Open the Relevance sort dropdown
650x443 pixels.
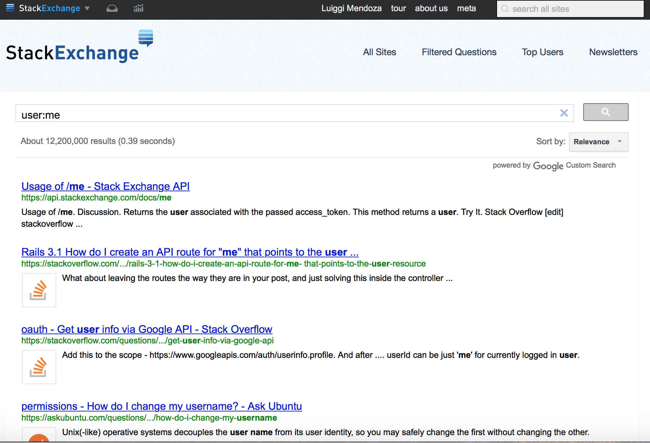tap(599, 142)
